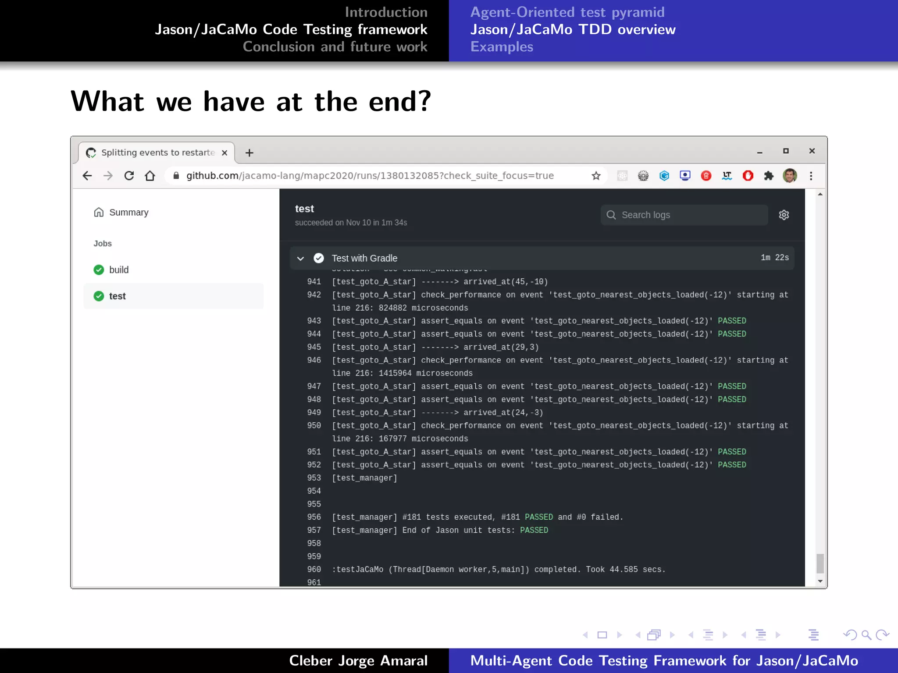Click the github.com address bar URL
The image size is (898, 673).
pyautogui.click(x=370, y=176)
